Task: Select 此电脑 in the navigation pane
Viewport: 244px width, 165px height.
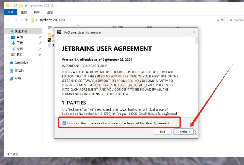Action: [19, 70]
